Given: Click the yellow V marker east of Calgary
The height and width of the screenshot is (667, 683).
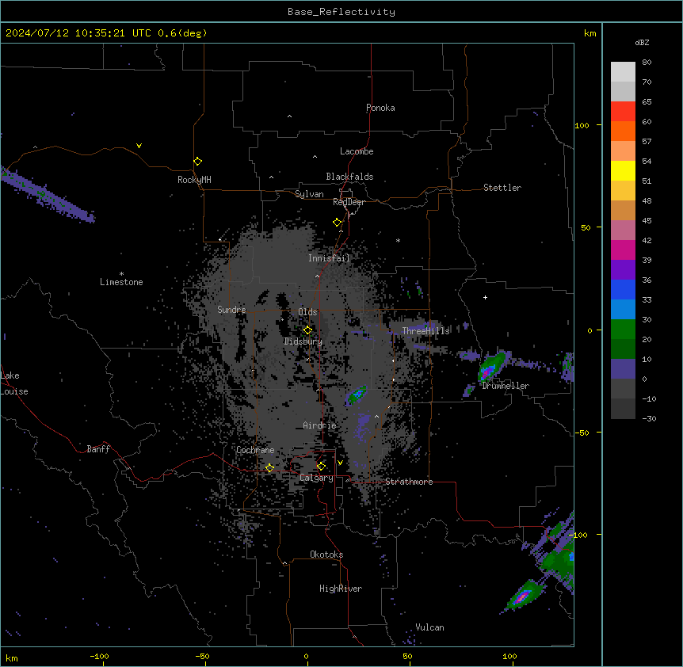Looking at the screenshot, I should tap(340, 463).
